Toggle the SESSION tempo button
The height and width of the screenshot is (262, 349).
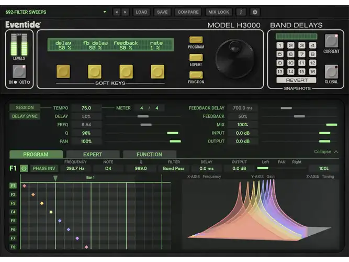tap(25, 107)
